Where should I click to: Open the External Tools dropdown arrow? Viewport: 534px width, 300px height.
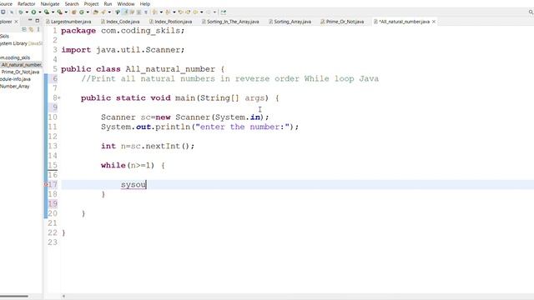coord(66,12)
